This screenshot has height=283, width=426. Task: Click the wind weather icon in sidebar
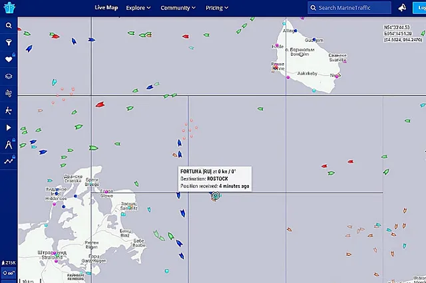tap(9, 94)
